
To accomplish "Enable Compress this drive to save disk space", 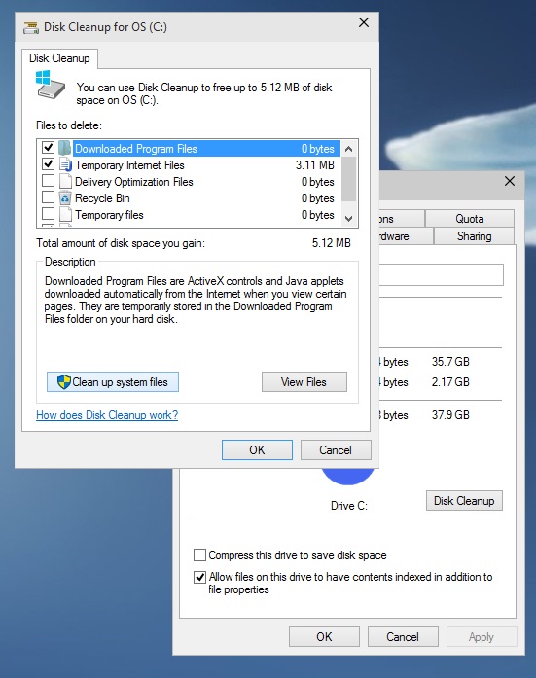I will coord(199,554).
